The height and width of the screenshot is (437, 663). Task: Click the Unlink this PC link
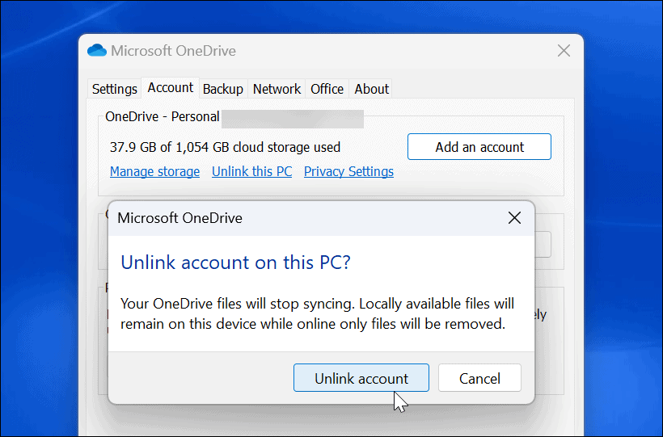[252, 171]
